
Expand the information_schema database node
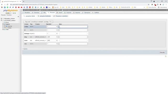point(1,19)
